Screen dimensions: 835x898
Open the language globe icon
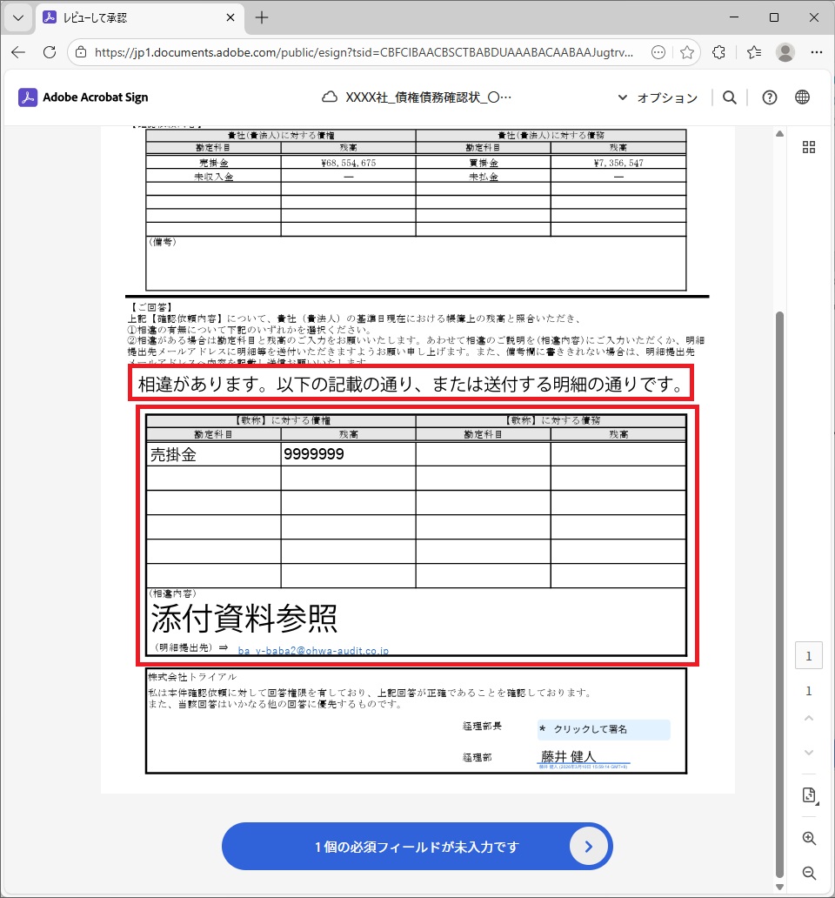point(802,97)
